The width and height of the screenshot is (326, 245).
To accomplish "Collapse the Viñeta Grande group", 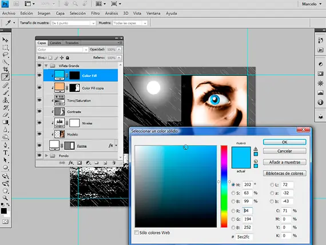I will tap(46, 66).
